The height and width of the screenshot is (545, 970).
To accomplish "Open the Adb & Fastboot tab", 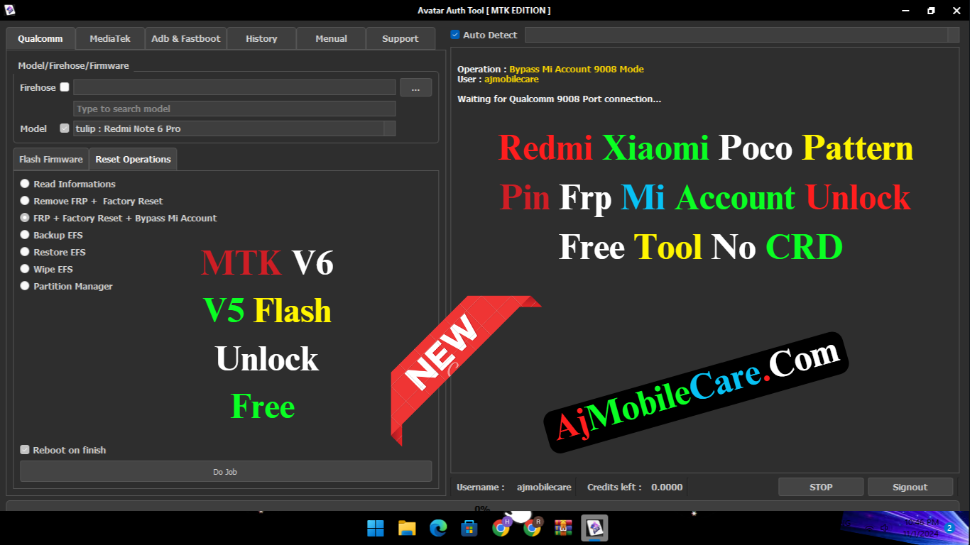I will pyautogui.click(x=186, y=38).
